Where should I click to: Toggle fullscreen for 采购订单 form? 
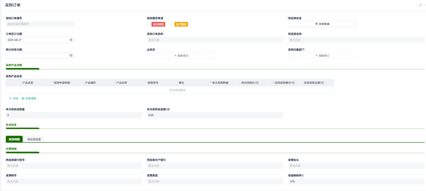pos(421,5)
